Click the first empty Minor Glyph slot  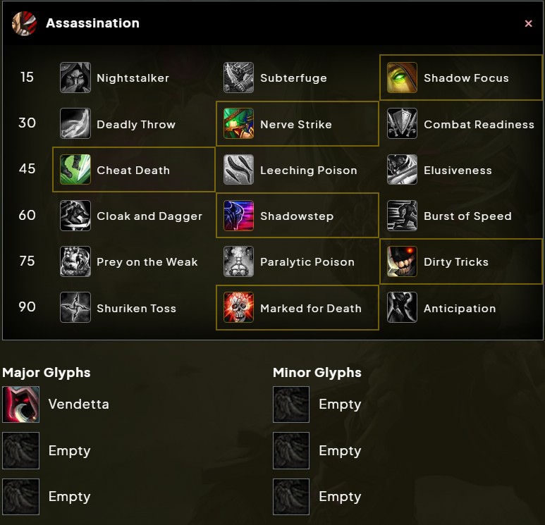tap(291, 404)
